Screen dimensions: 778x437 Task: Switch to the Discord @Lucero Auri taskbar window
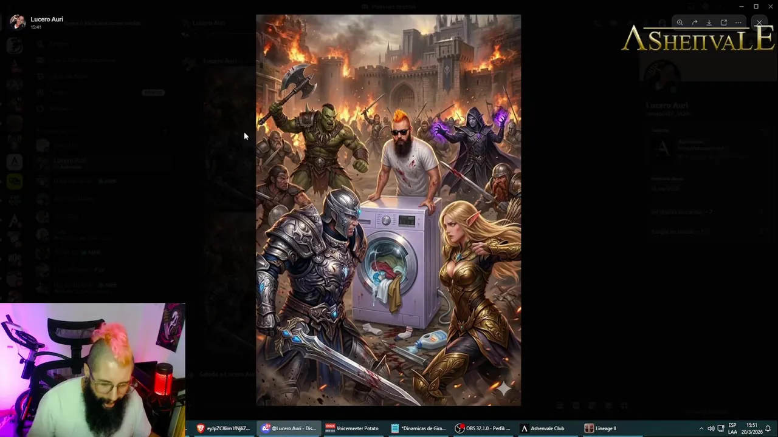(x=289, y=429)
